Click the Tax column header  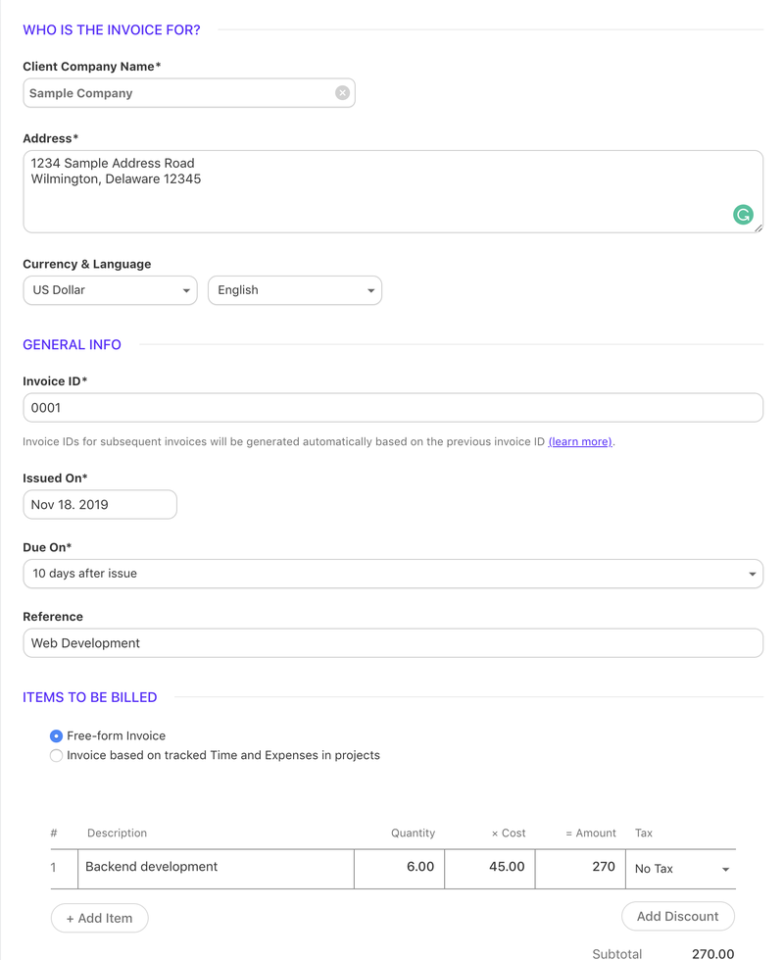(x=643, y=833)
